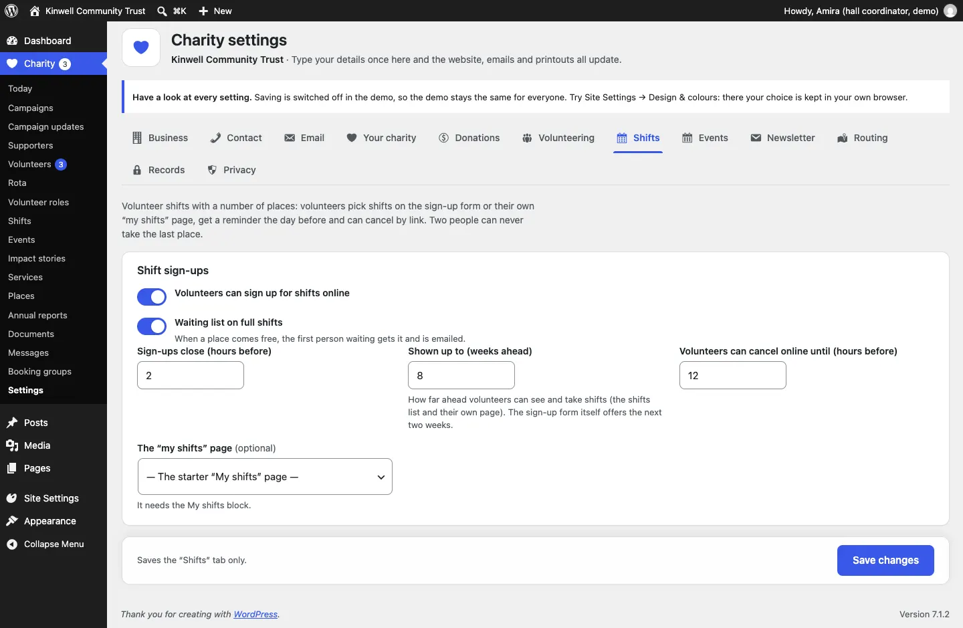Viewport: 963px width, 628px height.
Task: Open the user avatar in the admin bar
Action: (x=950, y=11)
